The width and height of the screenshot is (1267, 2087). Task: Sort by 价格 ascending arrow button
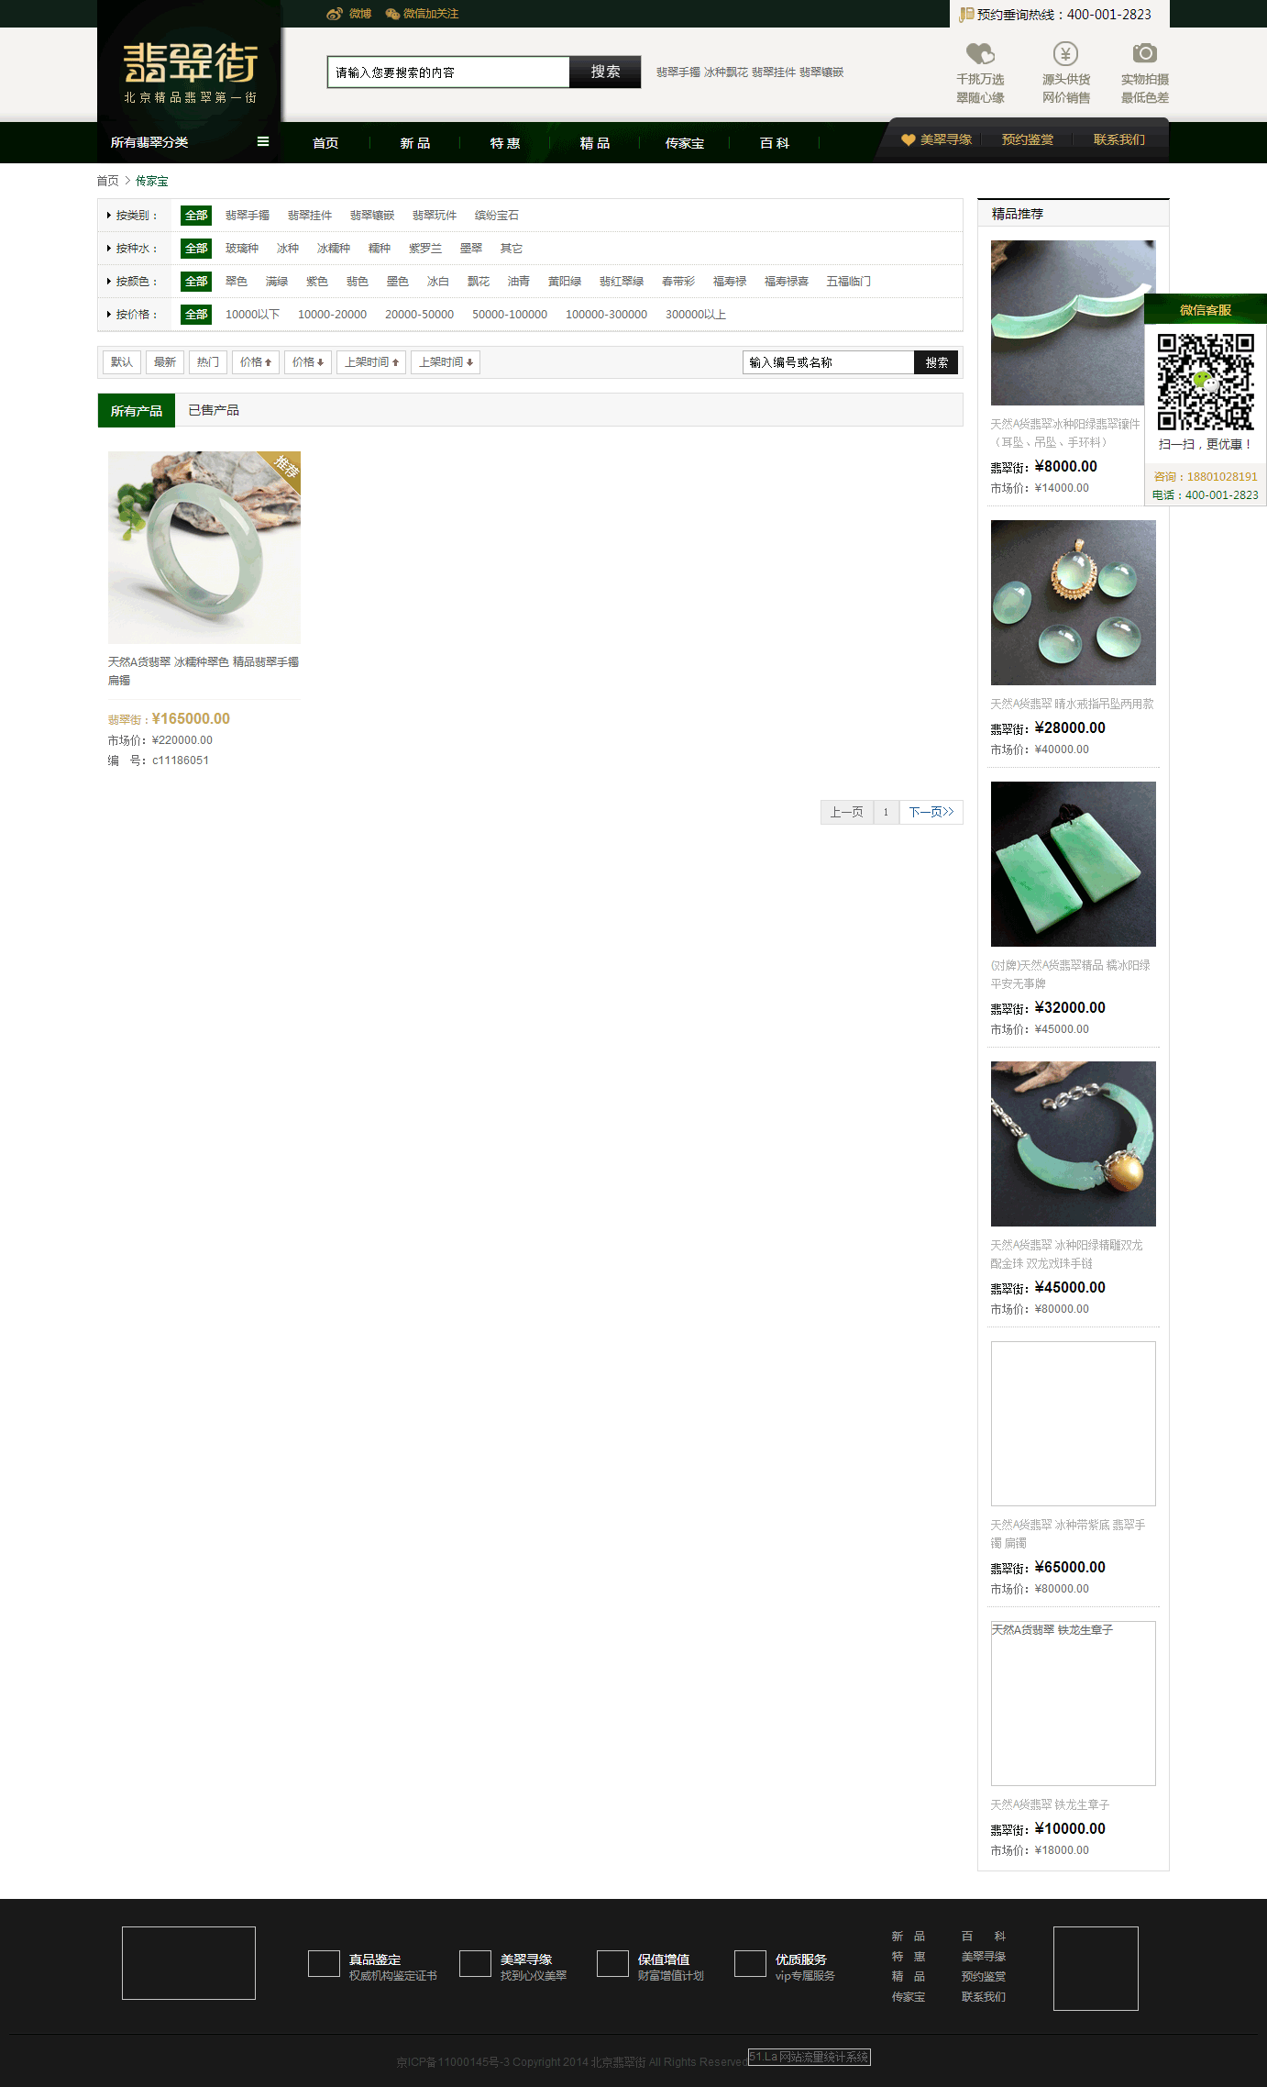pyautogui.click(x=256, y=362)
